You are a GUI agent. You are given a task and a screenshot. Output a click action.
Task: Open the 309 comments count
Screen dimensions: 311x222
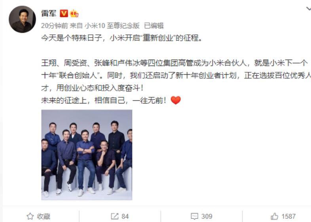tap(207, 216)
